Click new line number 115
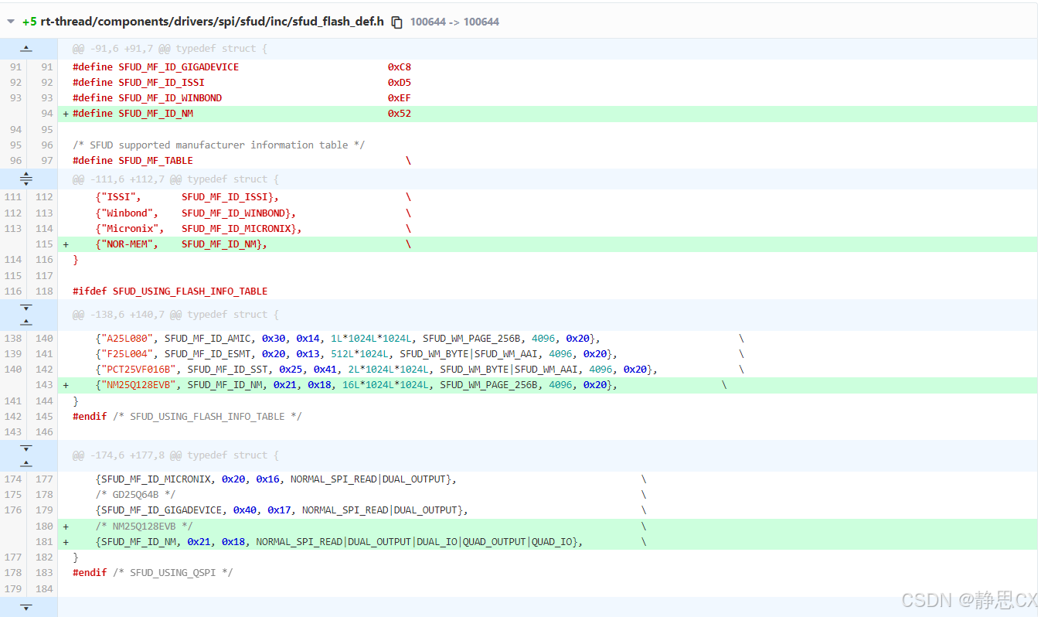 pos(44,244)
